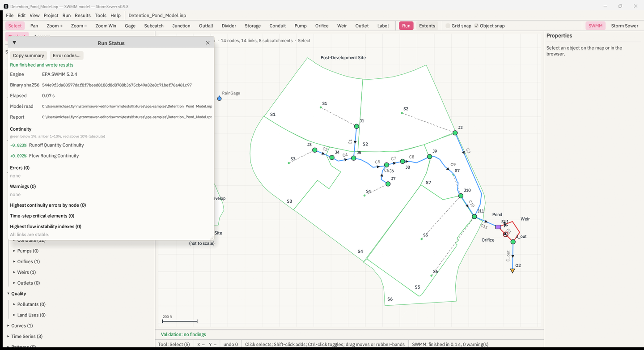Select the J_out junction node
Screen dimensions: 644x350
click(x=513, y=242)
